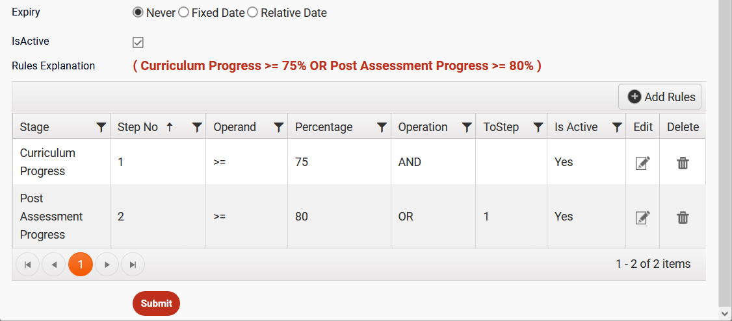The height and width of the screenshot is (321, 732).
Task: Open the Step No column filter
Action: coord(197,128)
